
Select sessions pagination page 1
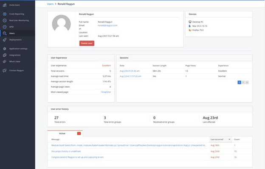240,83
